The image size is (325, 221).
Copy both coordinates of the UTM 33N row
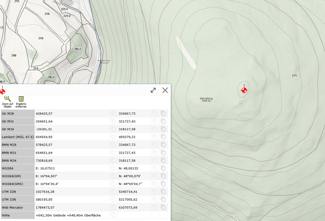[x=163, y=200]
